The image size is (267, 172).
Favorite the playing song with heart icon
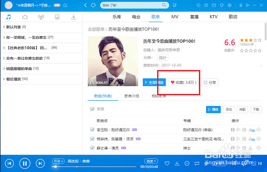tap(167, 163)
